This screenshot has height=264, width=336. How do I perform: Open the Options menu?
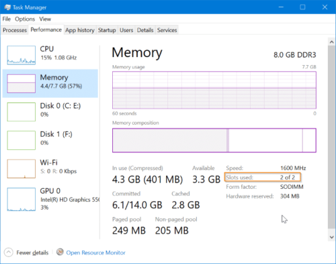(25, 19)
